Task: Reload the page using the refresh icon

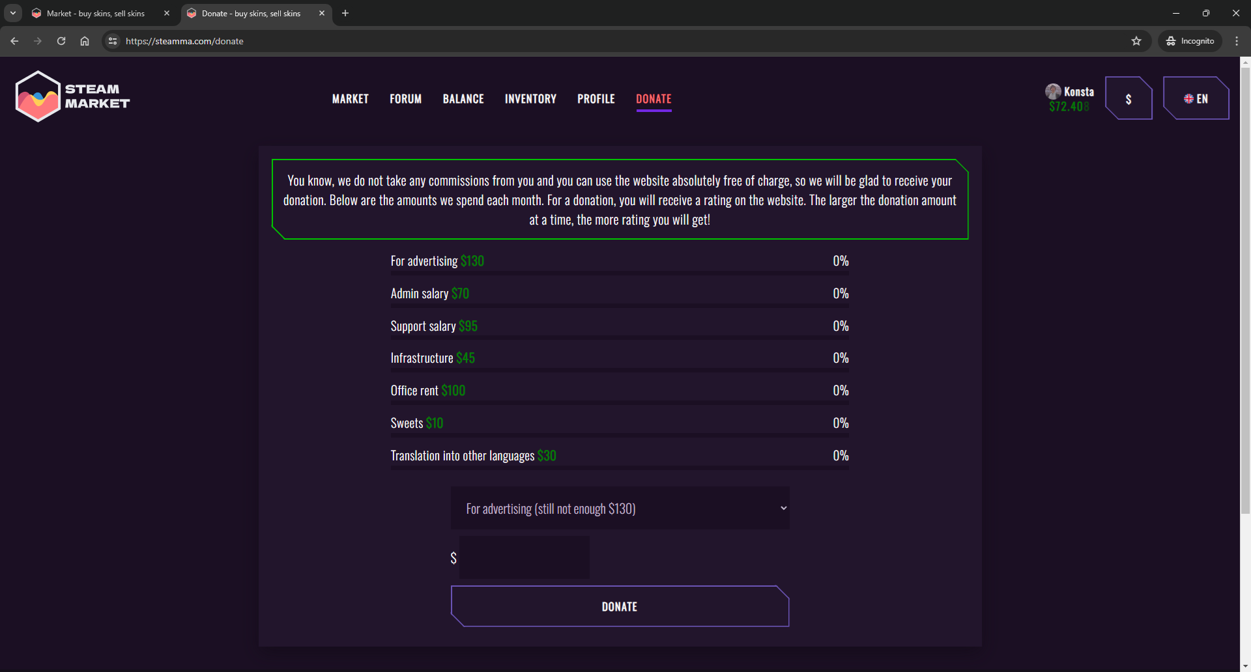Action: point(61,41)
